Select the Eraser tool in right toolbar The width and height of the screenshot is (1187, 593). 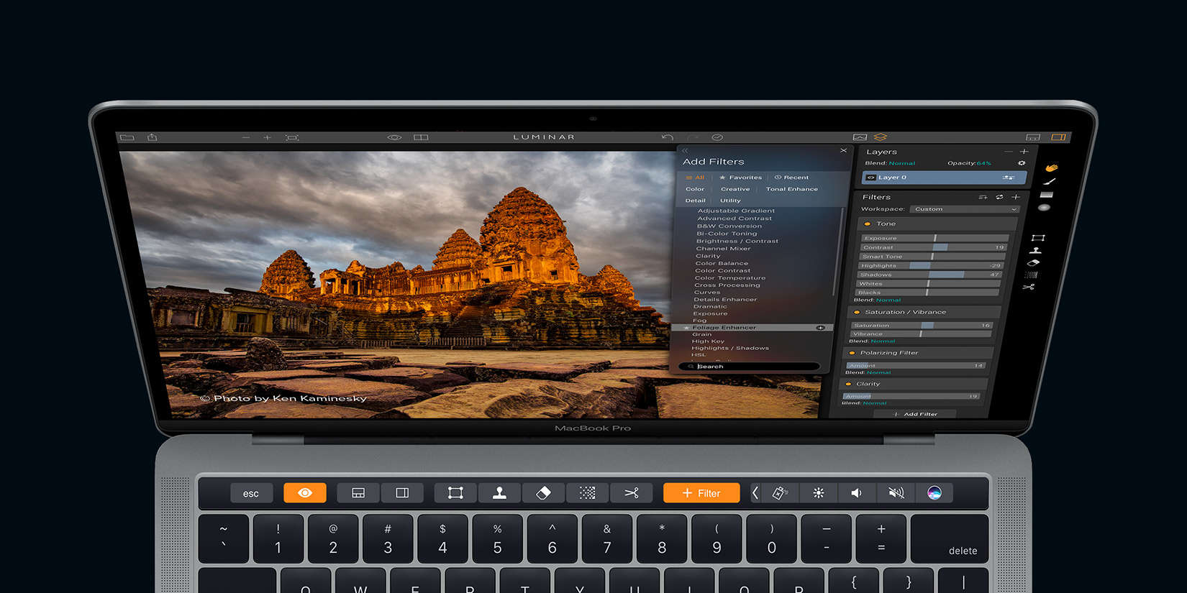coord(1034,263)
